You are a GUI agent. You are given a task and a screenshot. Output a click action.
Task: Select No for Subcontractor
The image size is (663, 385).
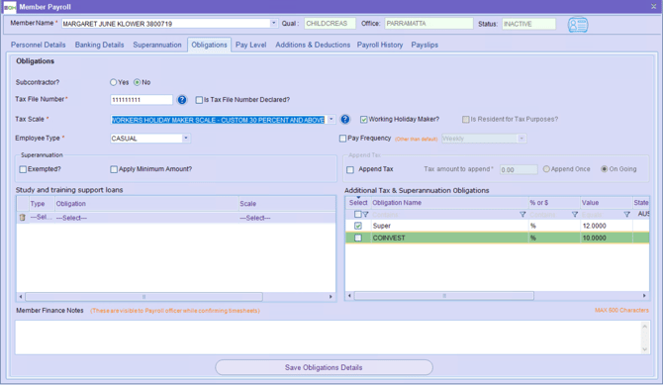tap(137, 82)
